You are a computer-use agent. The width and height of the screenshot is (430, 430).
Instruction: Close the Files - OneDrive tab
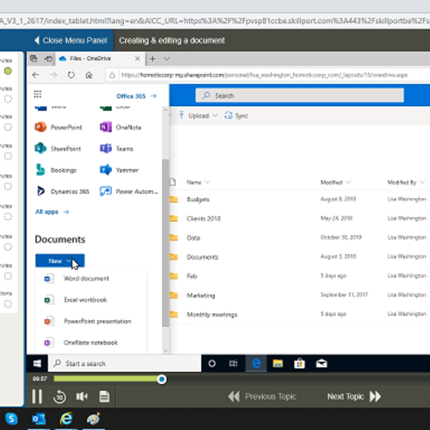(x=138, y=59)
